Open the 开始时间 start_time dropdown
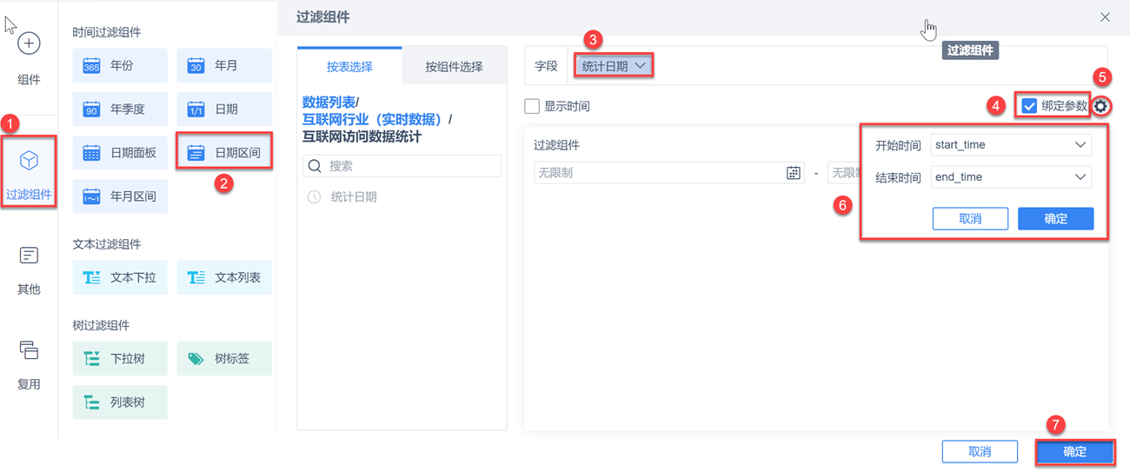Image resolution: width=1130 pixels, height=472 pixels. click(x=1011, y=145)
